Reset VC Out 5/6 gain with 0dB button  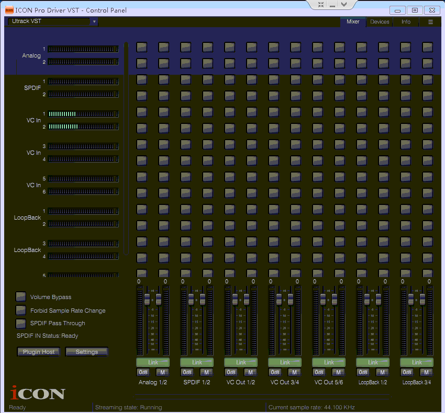click(x=319, y=372)
